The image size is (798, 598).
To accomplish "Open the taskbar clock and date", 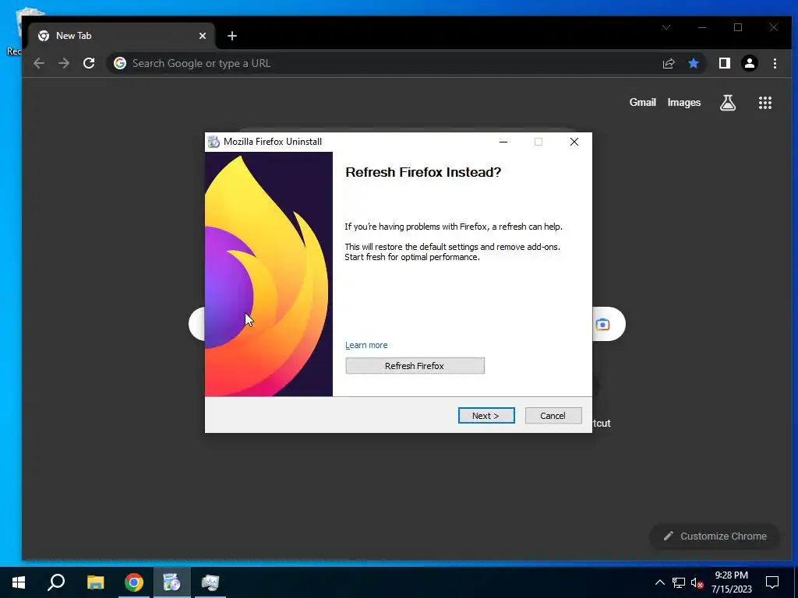I will [731, 582].
